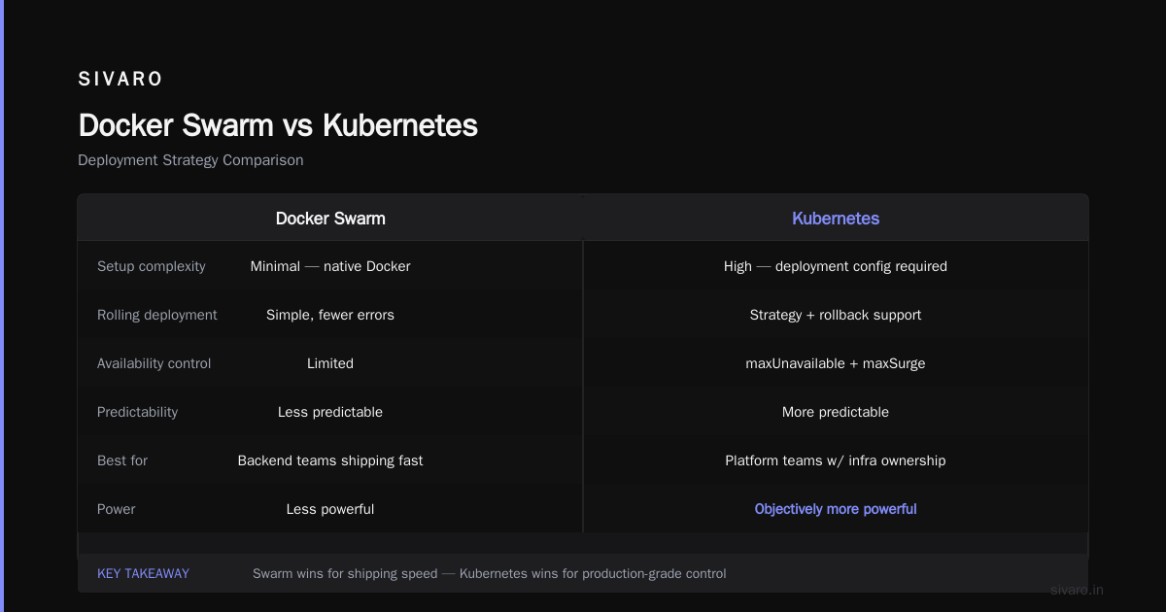Select the 'Rolling deployment' row label
Image resolution: width=1166 pixels, height=612 pixels.
tap(157, 315)
